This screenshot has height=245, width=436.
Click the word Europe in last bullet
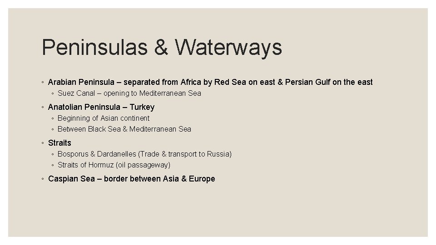(202, 179)
